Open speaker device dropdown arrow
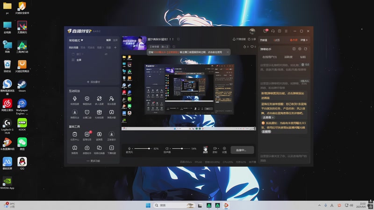 coord(170,148)
